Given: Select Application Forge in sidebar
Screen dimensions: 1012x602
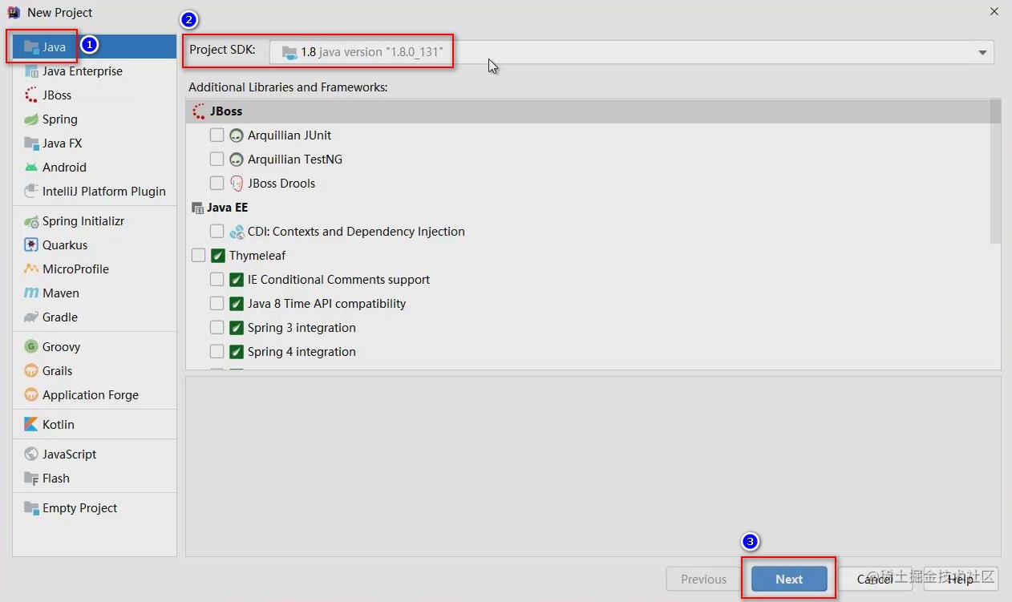Looking at the screenshot, I should (x=95, y=395).
